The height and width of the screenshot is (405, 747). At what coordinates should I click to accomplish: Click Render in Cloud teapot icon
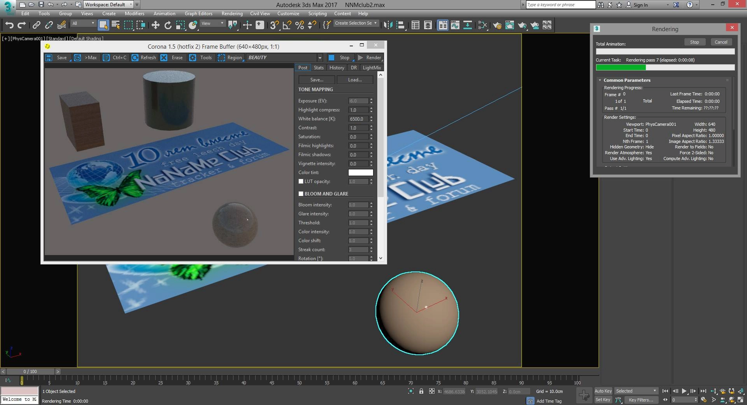[x=535, y=25]
